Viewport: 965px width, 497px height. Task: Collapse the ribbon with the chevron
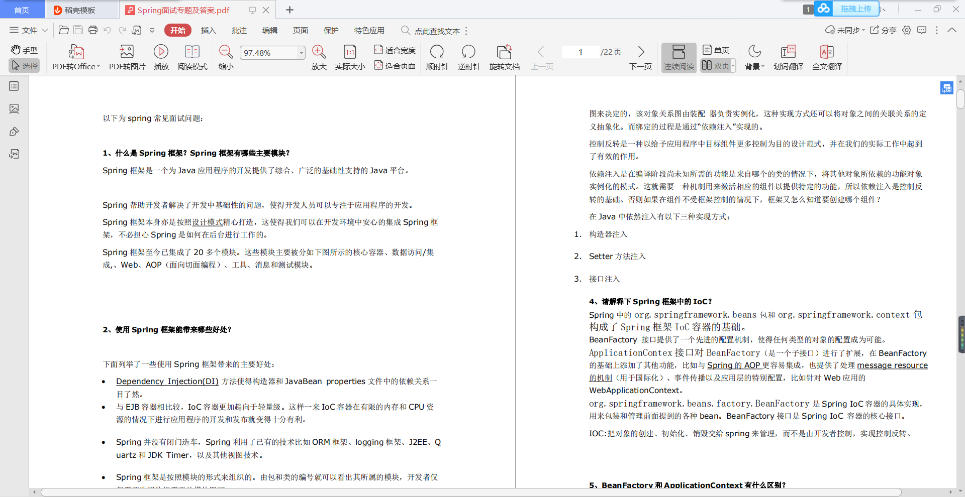952,30
